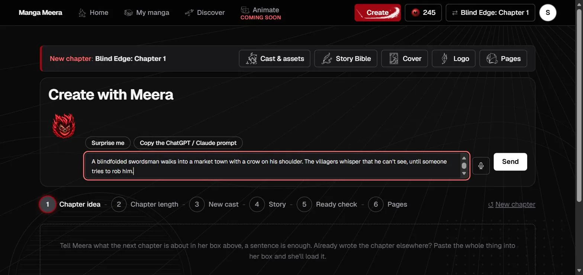583x275 pixels.
Task: Switch project via Blind Edge: Chapter 1 selector
Action: pos(490,13)
